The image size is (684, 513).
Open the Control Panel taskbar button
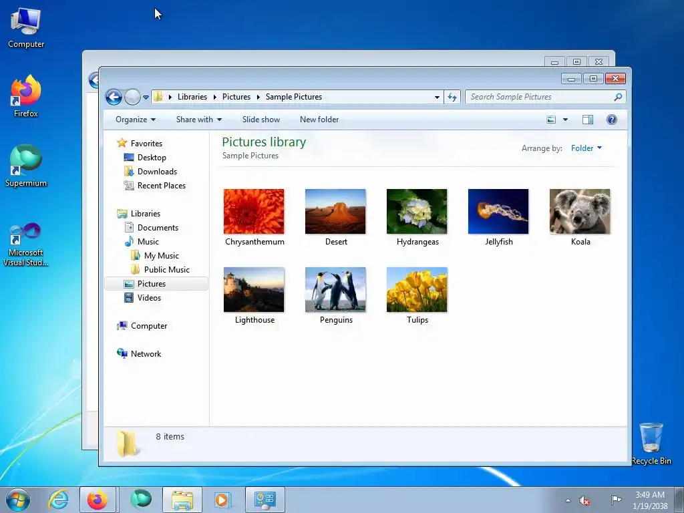point(265,500)
